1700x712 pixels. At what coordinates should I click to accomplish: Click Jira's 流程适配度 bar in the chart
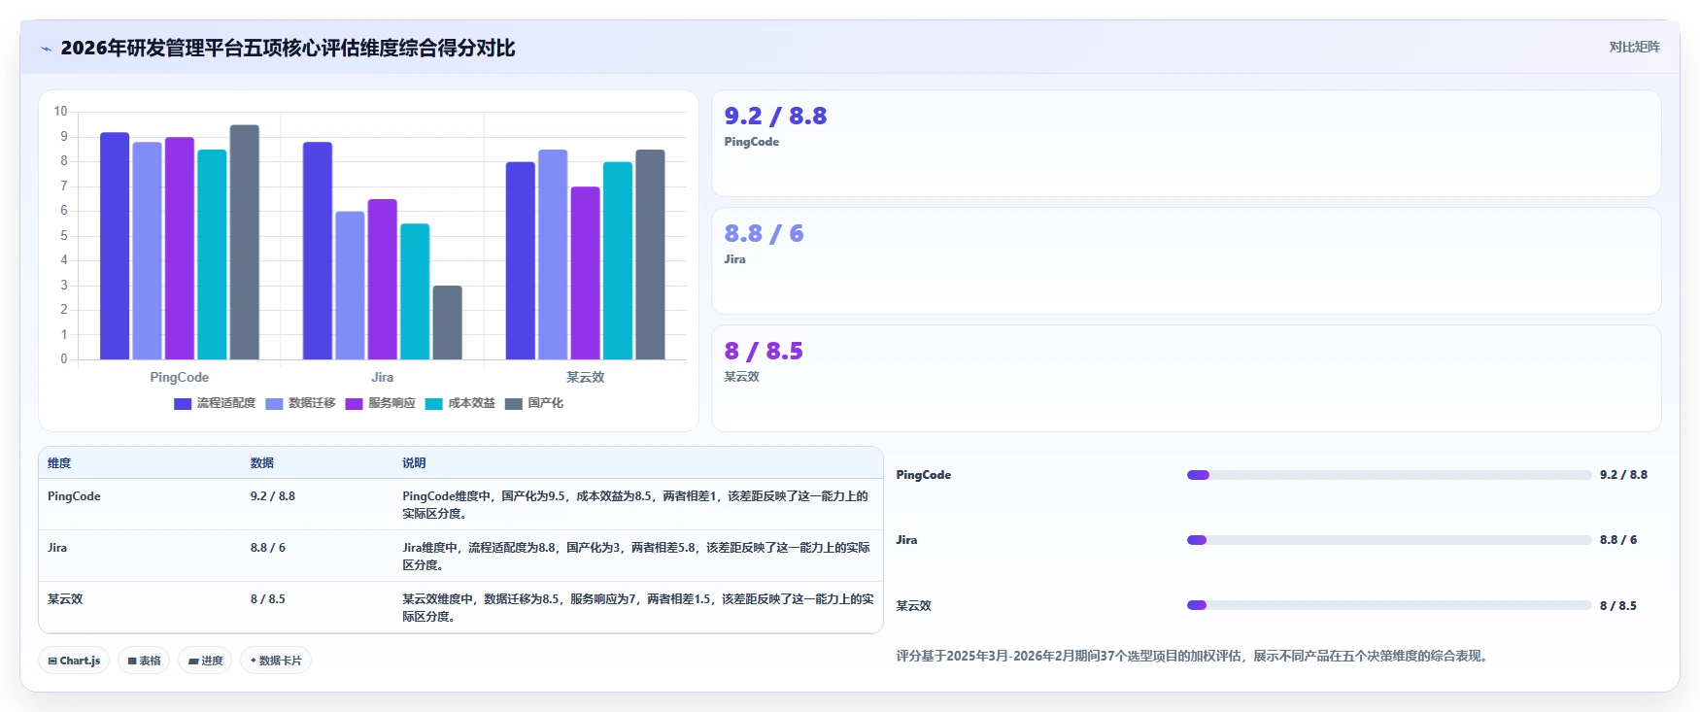318,251
